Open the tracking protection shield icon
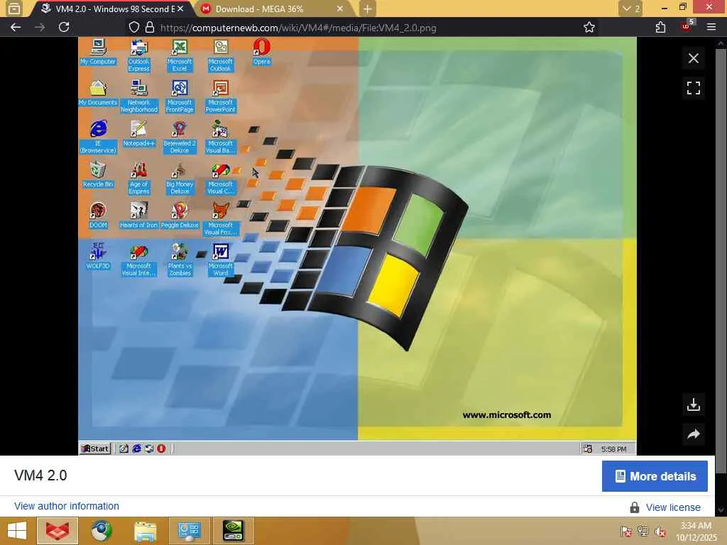 [x=134, y=28]
